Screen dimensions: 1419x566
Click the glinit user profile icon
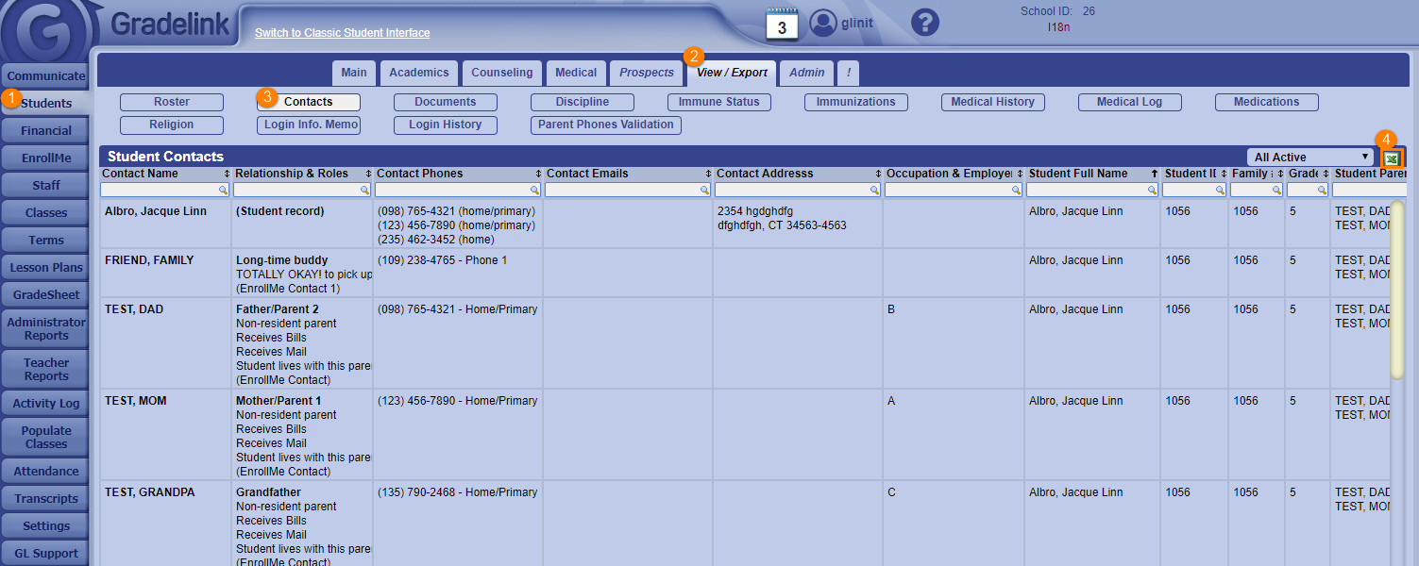coord(823,23)
